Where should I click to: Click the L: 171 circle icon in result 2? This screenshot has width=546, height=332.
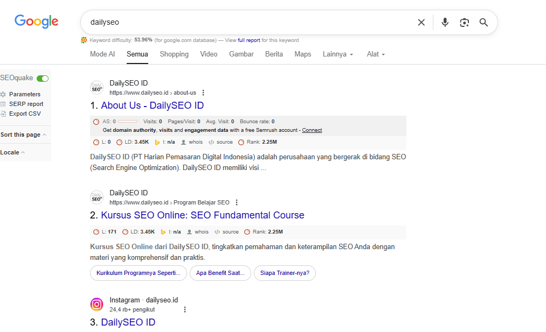pos(96,232)
